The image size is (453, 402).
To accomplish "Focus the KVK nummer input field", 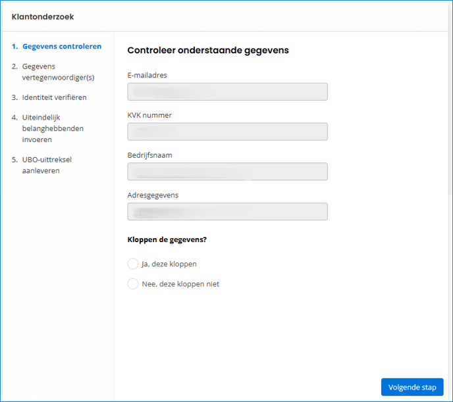I will pos(227,132).
